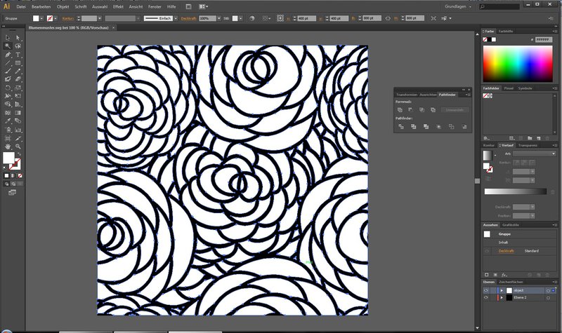The height and width of the screenshot is (333, 562).
Task: Toggle visibility of the Ebene 2 layer
Action: point(486,297)
